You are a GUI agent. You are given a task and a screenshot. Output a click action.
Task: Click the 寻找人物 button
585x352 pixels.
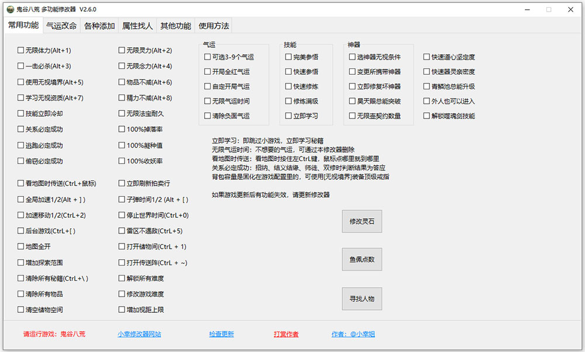[x=362, y=299]
